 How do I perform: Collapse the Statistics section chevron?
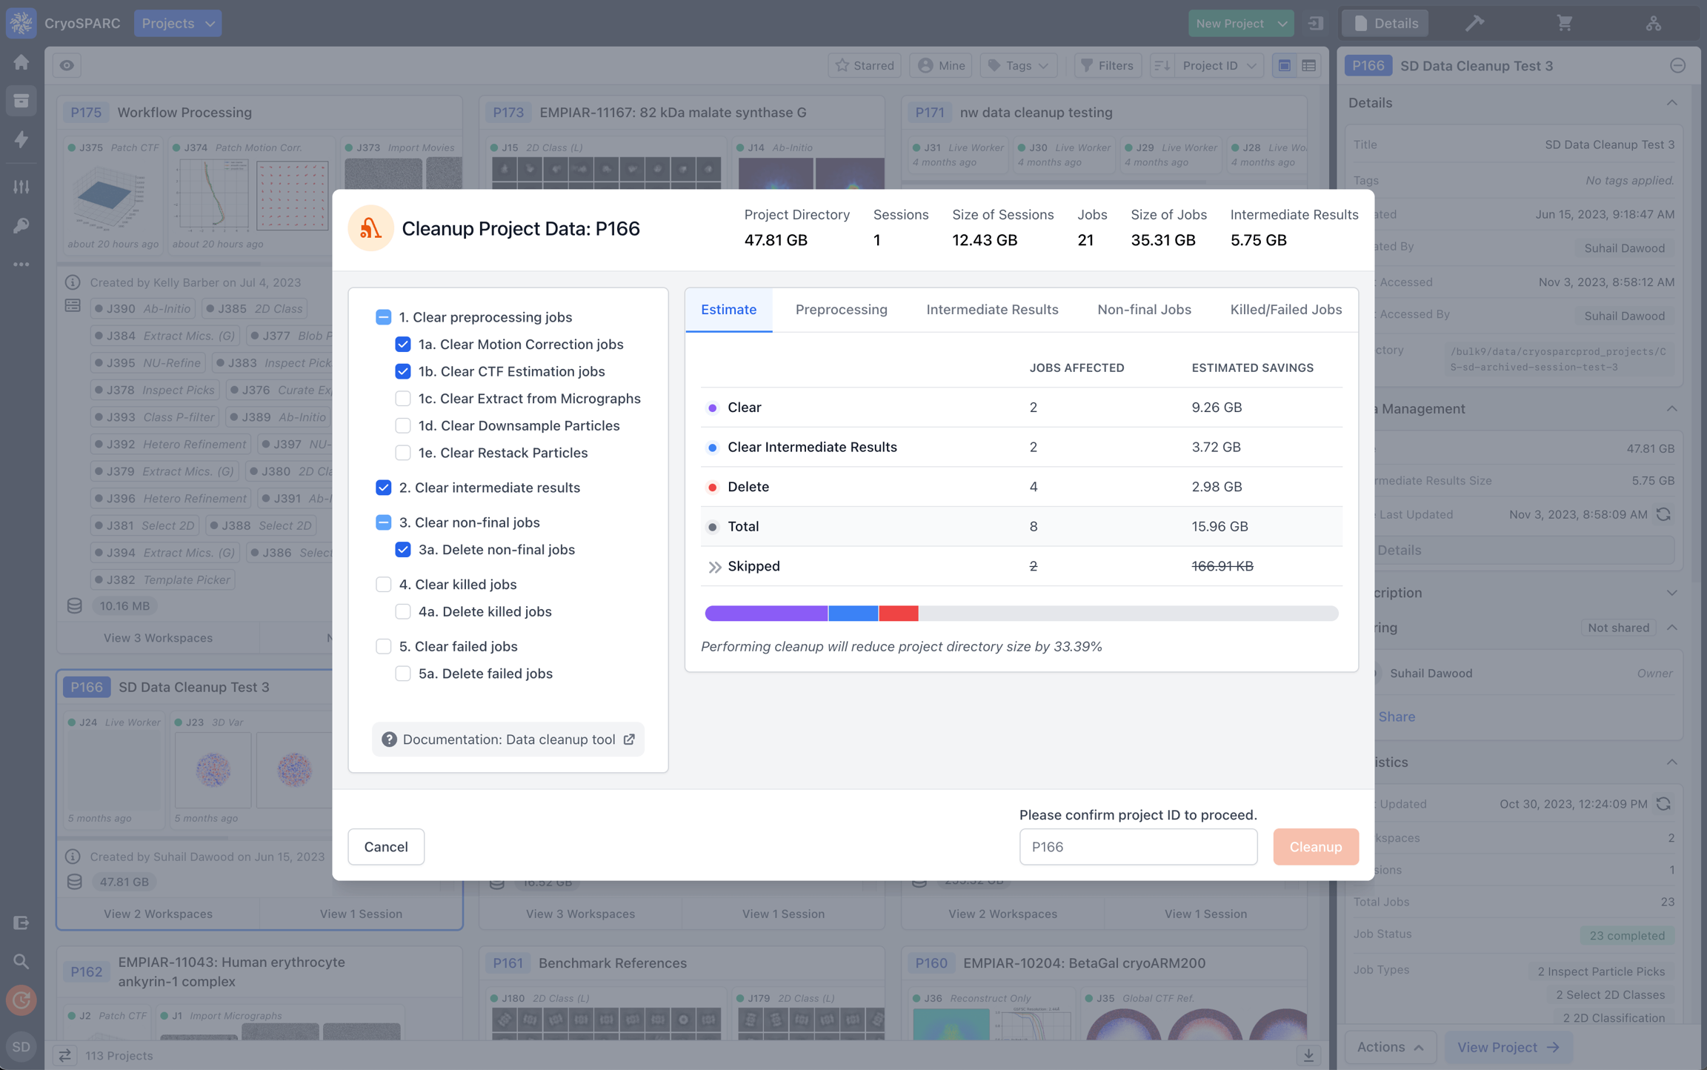click(x=1672, y=762)
